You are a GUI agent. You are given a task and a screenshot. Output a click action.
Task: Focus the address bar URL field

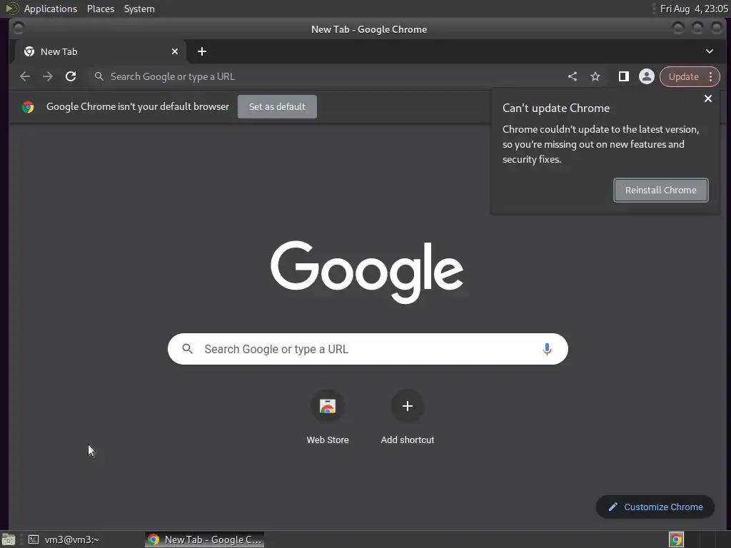click(326, 76)
